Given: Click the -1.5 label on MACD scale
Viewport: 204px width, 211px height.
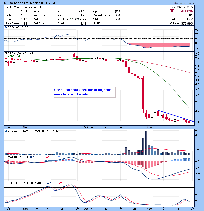Looking at the screenshot, I should [197, 180].
